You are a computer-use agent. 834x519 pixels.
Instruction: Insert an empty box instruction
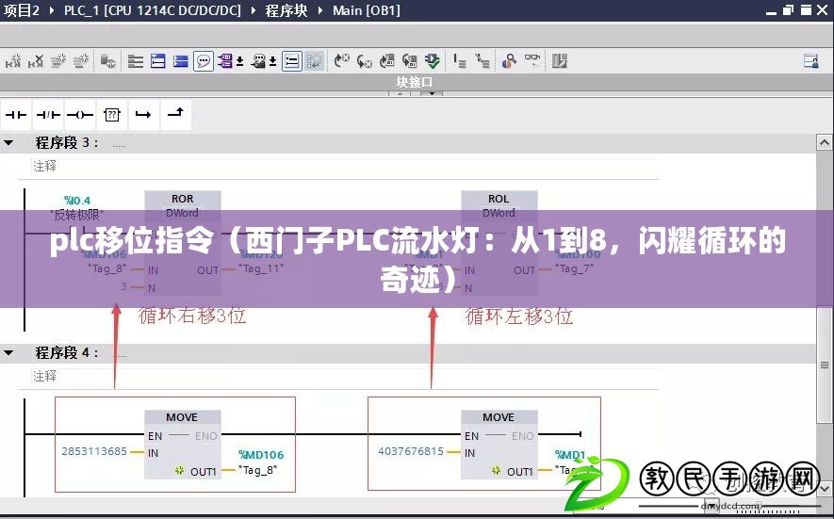(x=112, y=114)
